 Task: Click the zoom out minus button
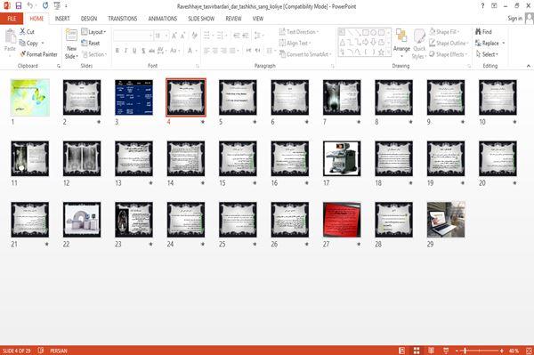[x=457, y=351]
